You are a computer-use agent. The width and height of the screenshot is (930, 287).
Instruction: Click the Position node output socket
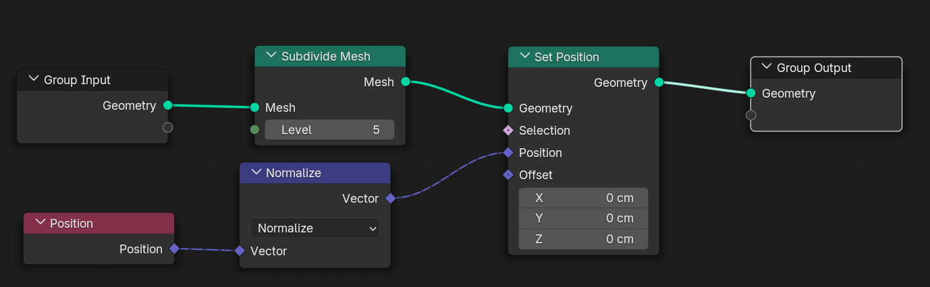pyautogui.click(x=174, y=249)
